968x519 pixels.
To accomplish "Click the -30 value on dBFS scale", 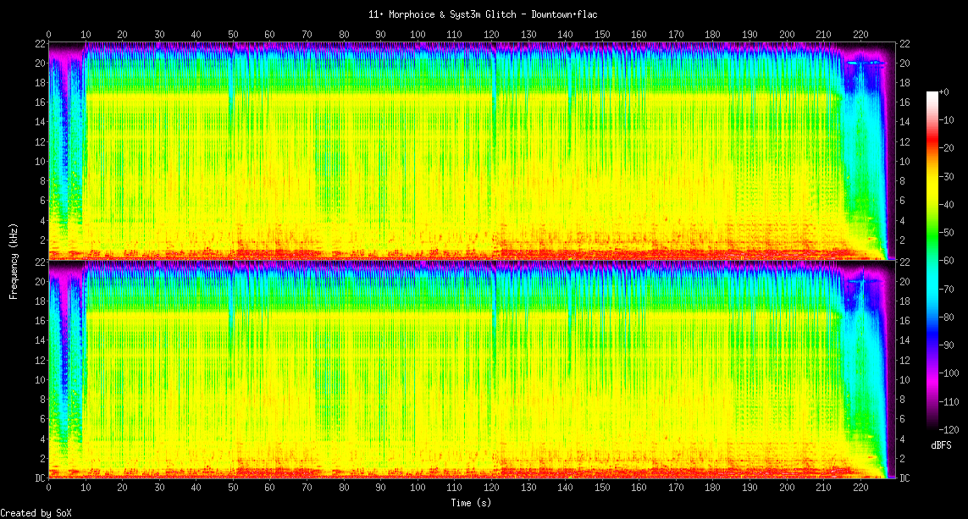I will (x=954, y=176).
